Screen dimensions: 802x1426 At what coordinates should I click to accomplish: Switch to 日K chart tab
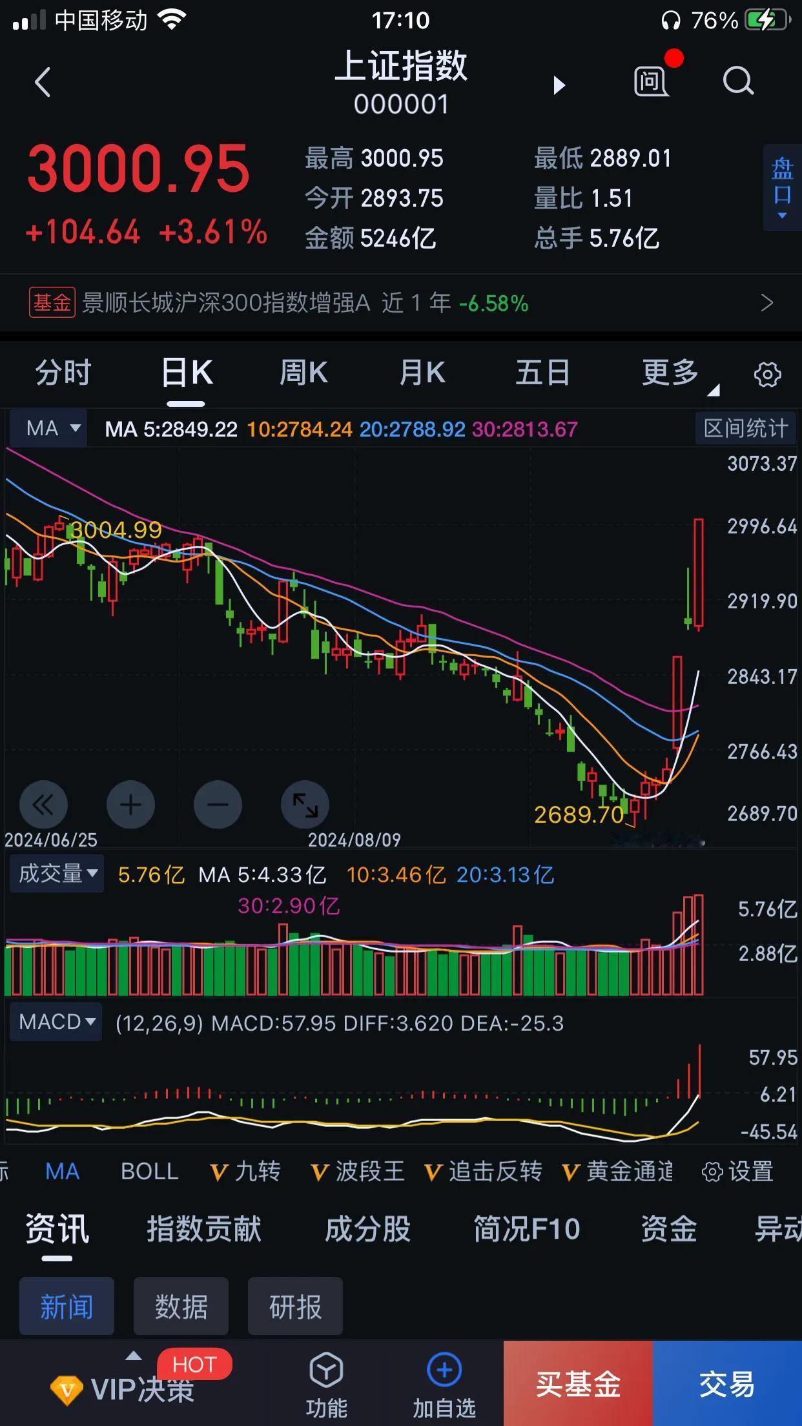[187, 373]
